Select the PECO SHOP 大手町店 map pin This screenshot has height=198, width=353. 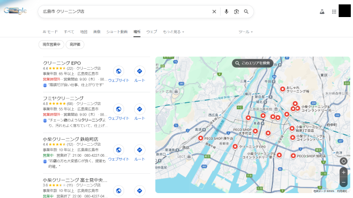[255, 131]
